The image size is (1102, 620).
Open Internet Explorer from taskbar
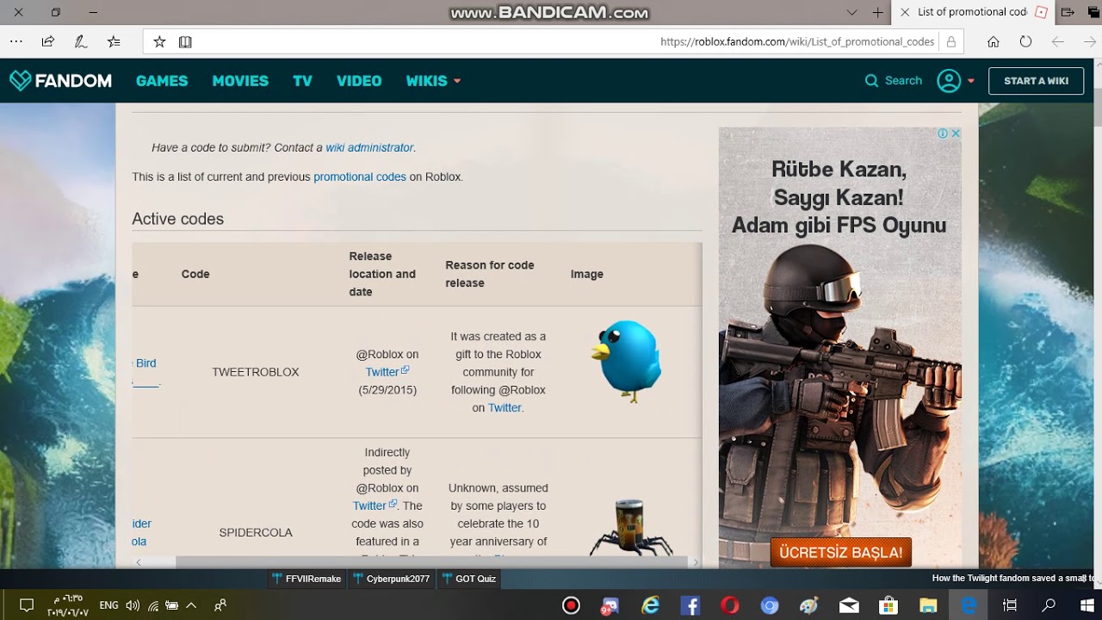point(650,605)
